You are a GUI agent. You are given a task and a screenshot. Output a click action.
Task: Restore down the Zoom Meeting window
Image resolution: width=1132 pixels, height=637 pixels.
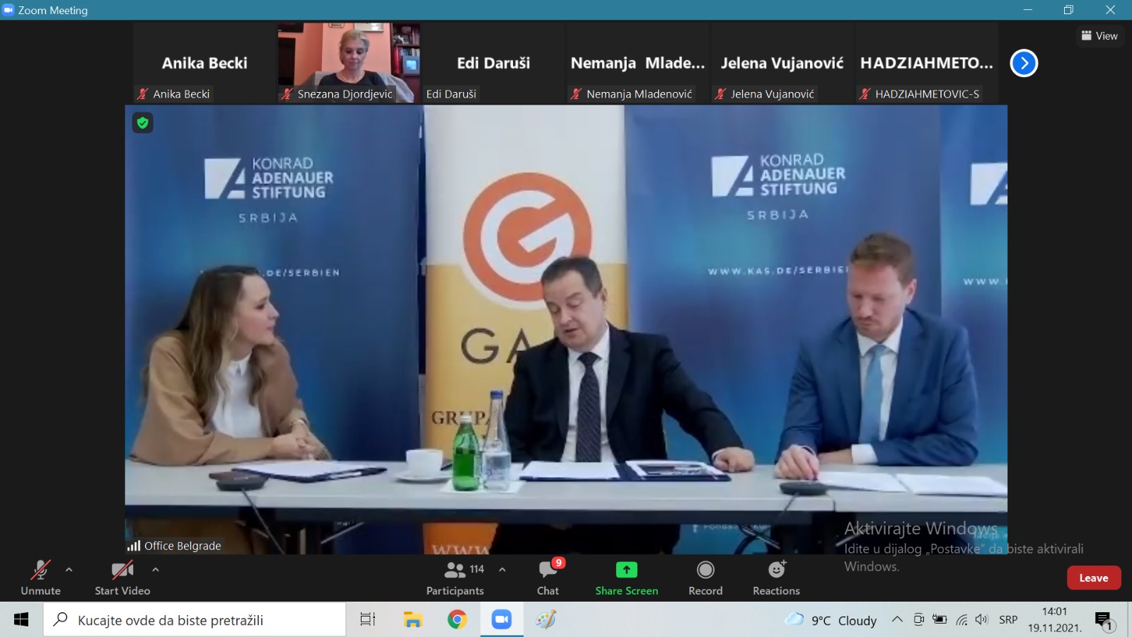click(1068, 10)
